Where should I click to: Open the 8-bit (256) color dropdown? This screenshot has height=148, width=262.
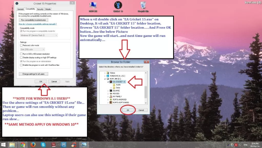32,50
